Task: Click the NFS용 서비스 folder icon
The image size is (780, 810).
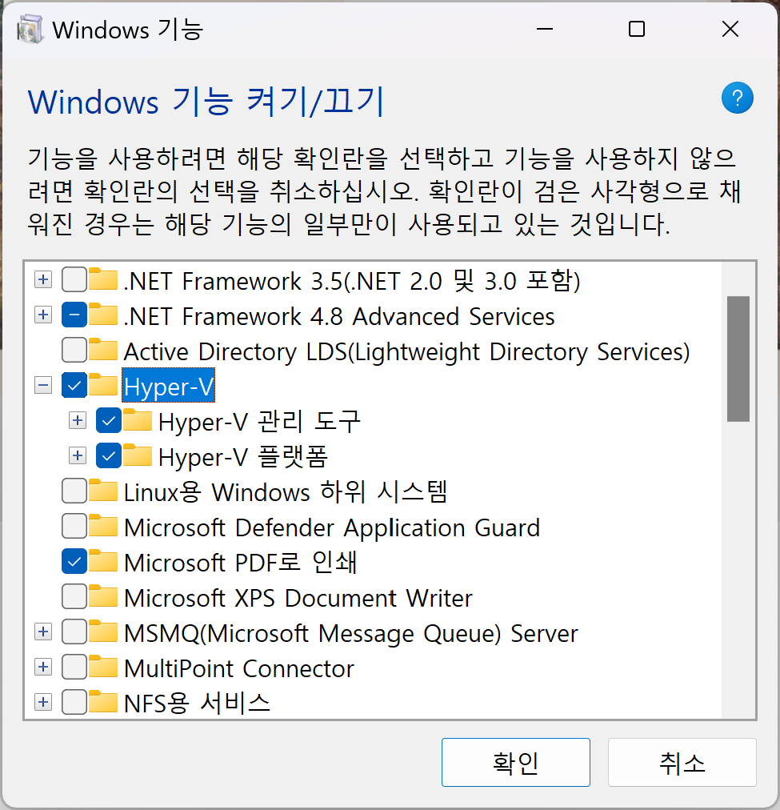Action: [102, 702]
